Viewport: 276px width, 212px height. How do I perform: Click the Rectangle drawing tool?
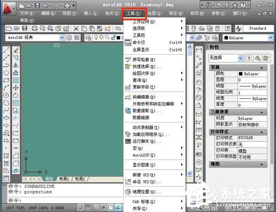pos(6,80)
